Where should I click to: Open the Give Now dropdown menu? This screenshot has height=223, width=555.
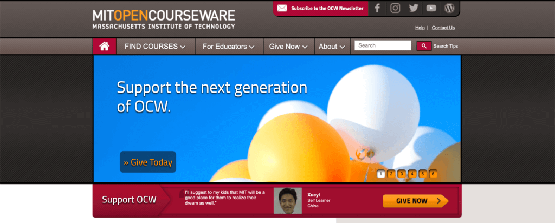point(288,47)
